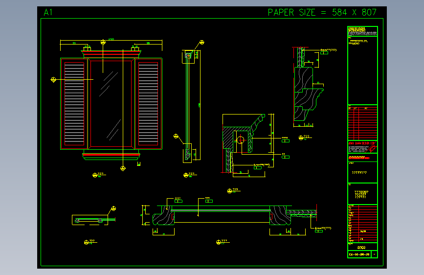Image resolution: width=424 pixels, height=275 pixels.
Task: Click detail marker above small plan detail
Action: point(113,208)
